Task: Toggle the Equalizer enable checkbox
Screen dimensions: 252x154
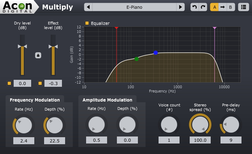Action: (x=87, y=23)
